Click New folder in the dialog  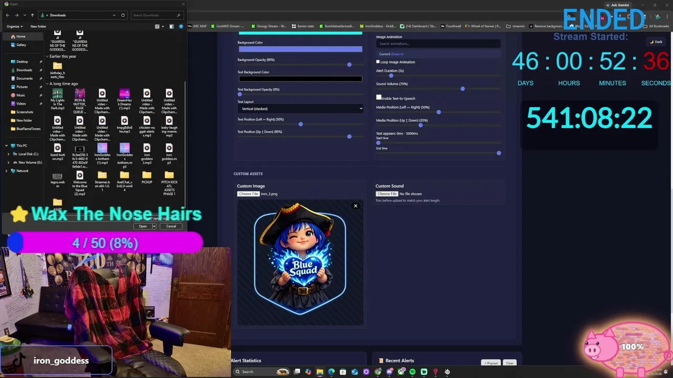(x=38, y=26)
